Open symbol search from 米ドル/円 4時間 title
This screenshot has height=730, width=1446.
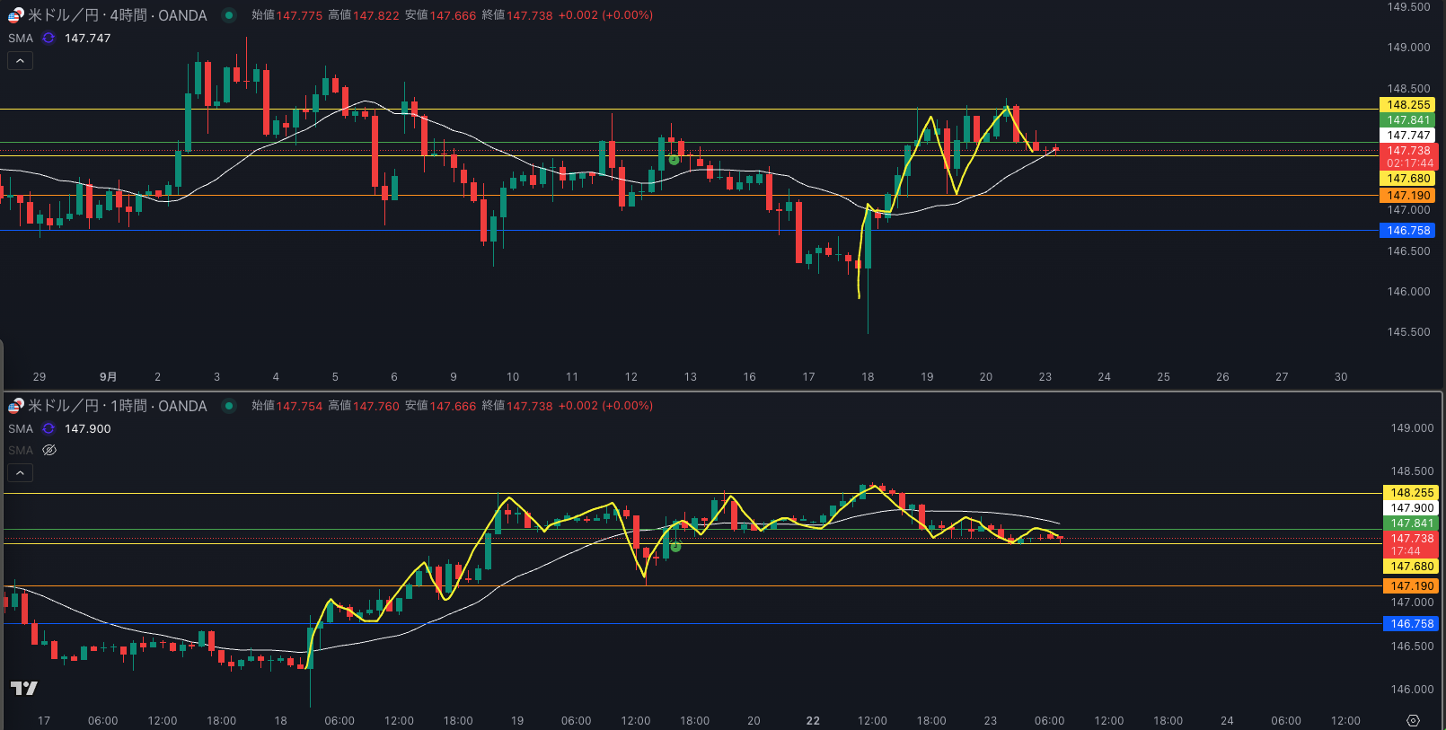(117, 15)
